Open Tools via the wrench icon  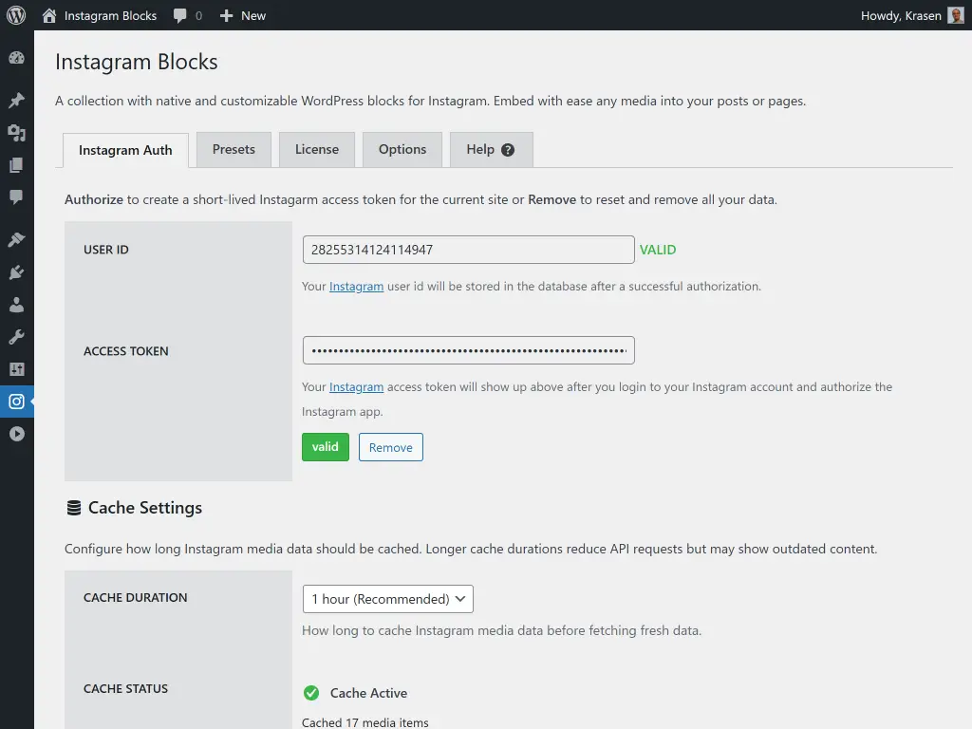coord(17,336)
